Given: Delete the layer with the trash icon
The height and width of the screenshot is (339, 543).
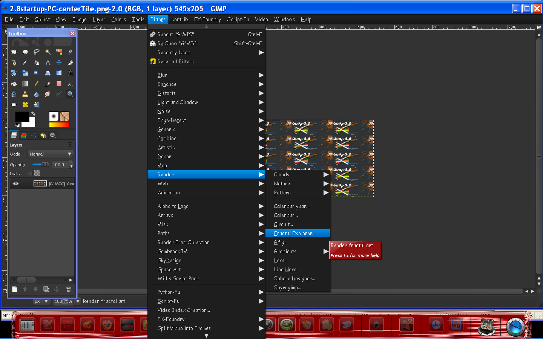Looking at the screenshot, I should (69, 289).
